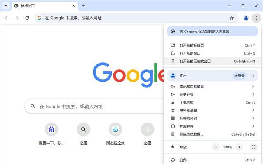Screen dimensions: 263x164
Task: Click the 未登录 sign-in badge
Action: (240, 76)
